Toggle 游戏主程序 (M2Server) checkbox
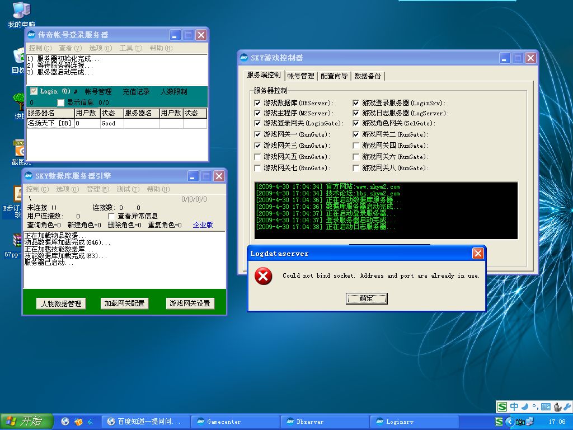This screenshot has height=430, width=573. pyautogui.click(x=257, y=113)
